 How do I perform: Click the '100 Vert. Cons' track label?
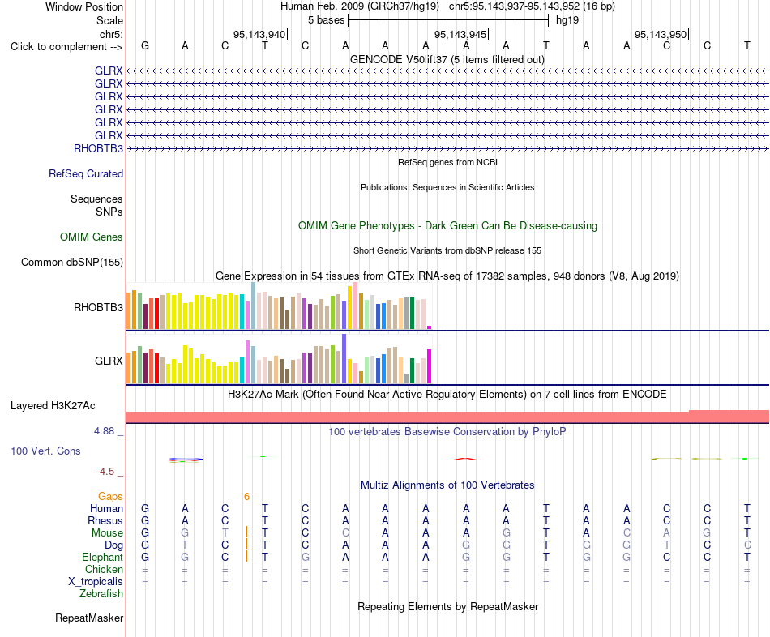[x=45, y=451]
